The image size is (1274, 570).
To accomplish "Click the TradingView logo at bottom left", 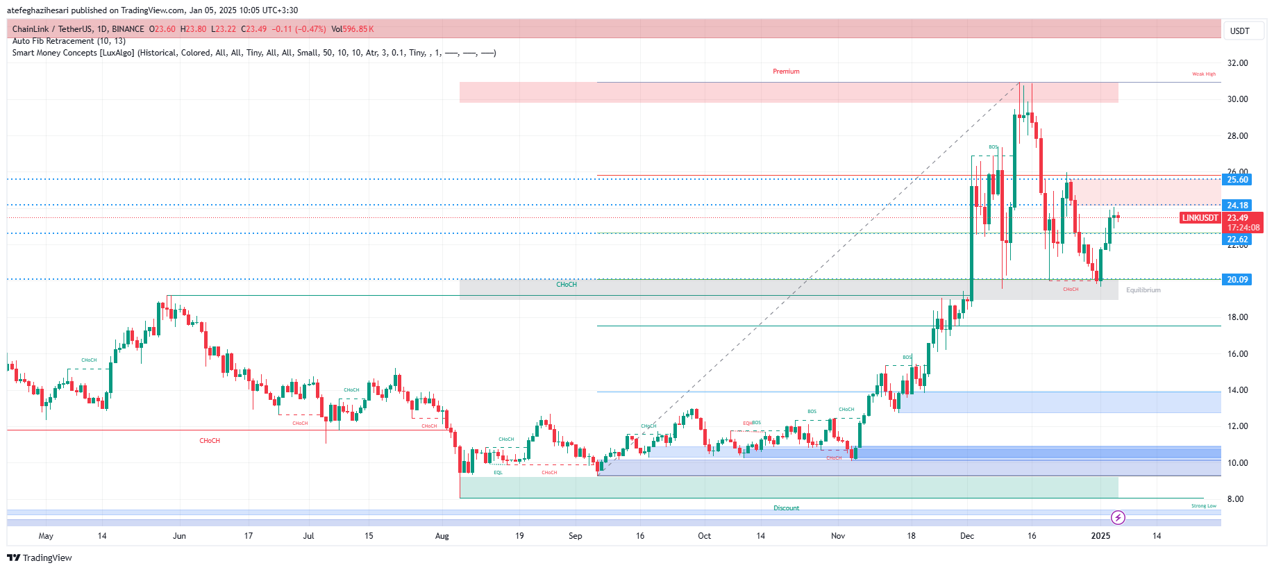I will click(x=40, y=558).
